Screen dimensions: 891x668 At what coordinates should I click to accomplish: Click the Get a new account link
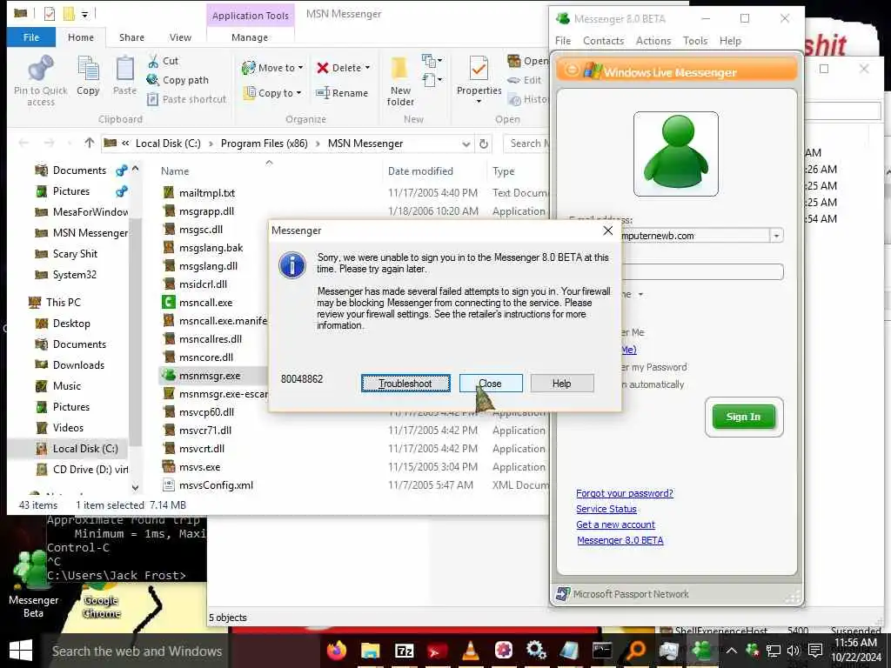615,524
